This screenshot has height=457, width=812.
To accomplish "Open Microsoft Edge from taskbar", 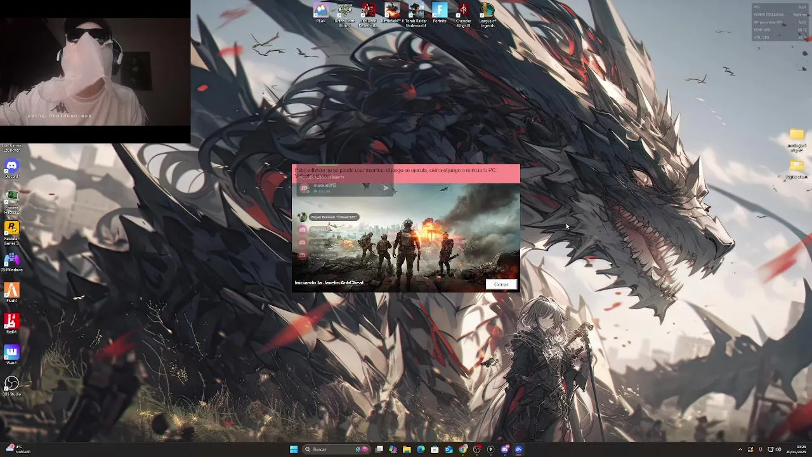I will click(421, 449).
